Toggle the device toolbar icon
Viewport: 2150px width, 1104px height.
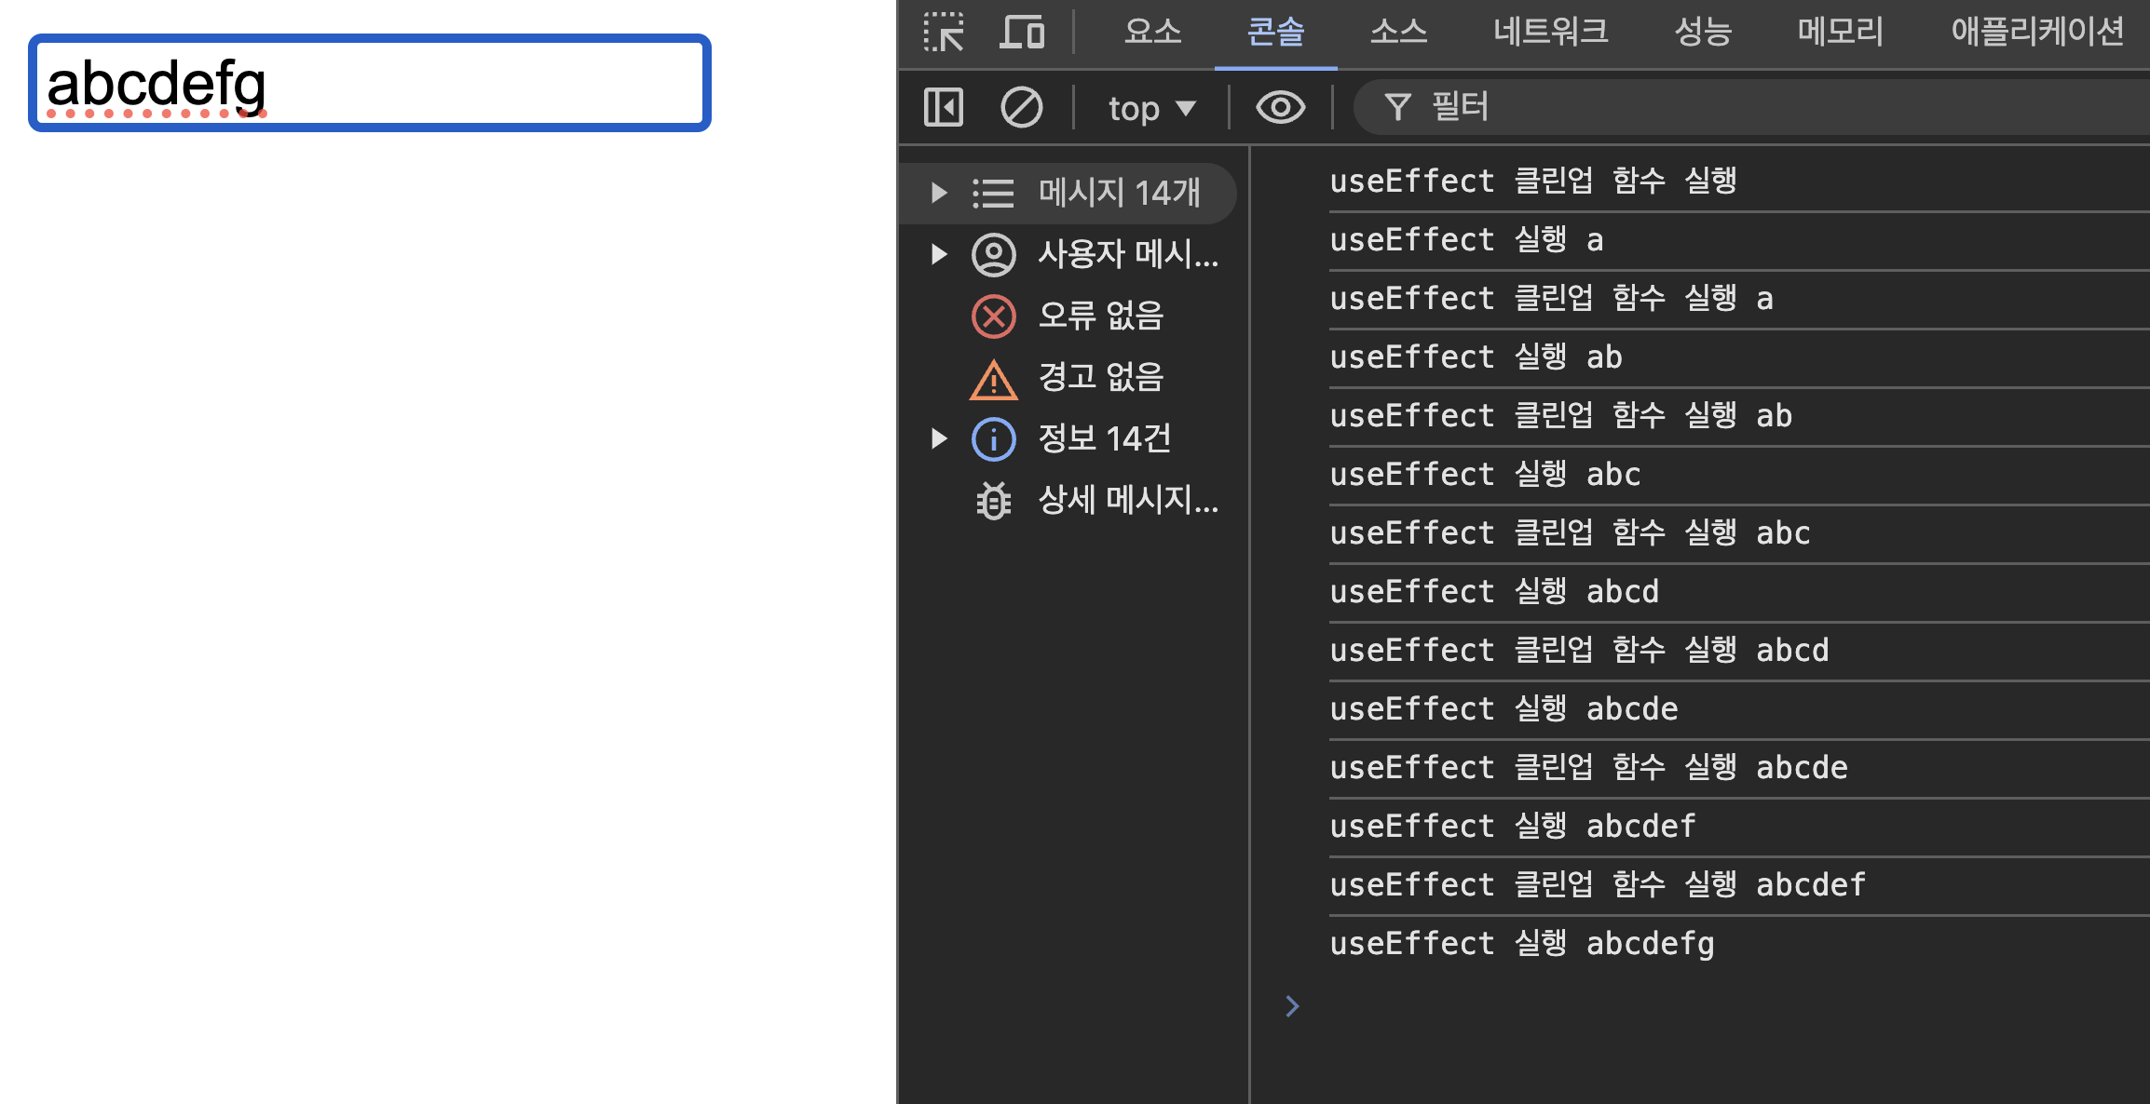(1022, 33)
